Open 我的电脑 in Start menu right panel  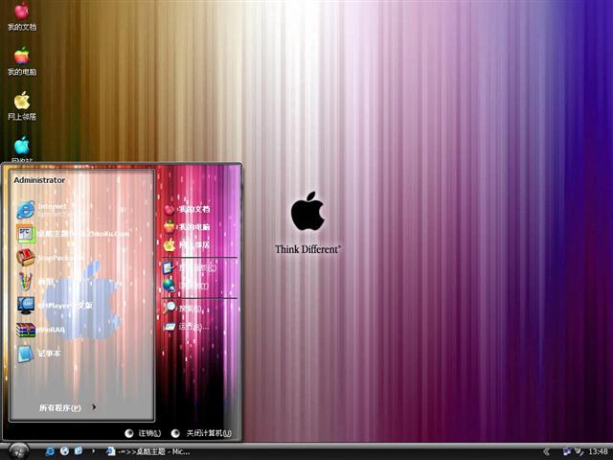click(x=187, y=227)
